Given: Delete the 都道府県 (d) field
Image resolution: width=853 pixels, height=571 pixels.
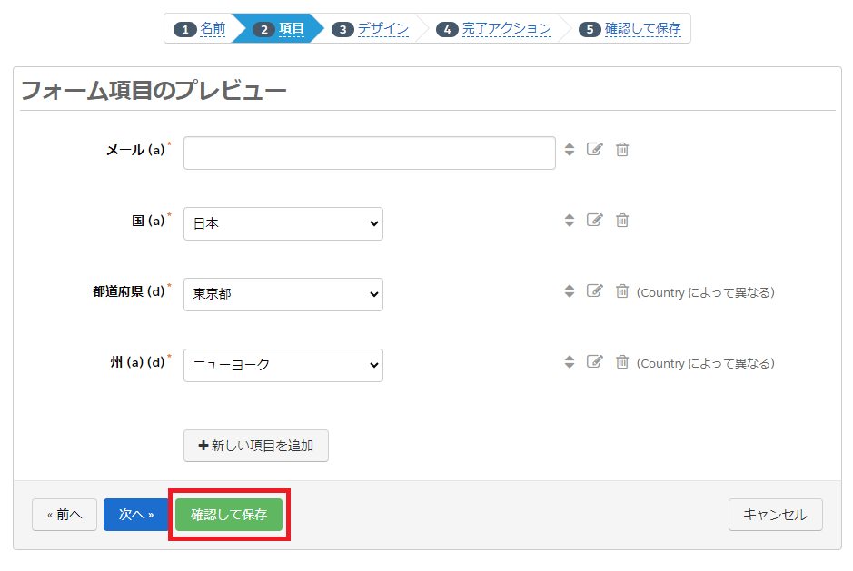Looking at the screenshot, I should click(x=622, y=290).
